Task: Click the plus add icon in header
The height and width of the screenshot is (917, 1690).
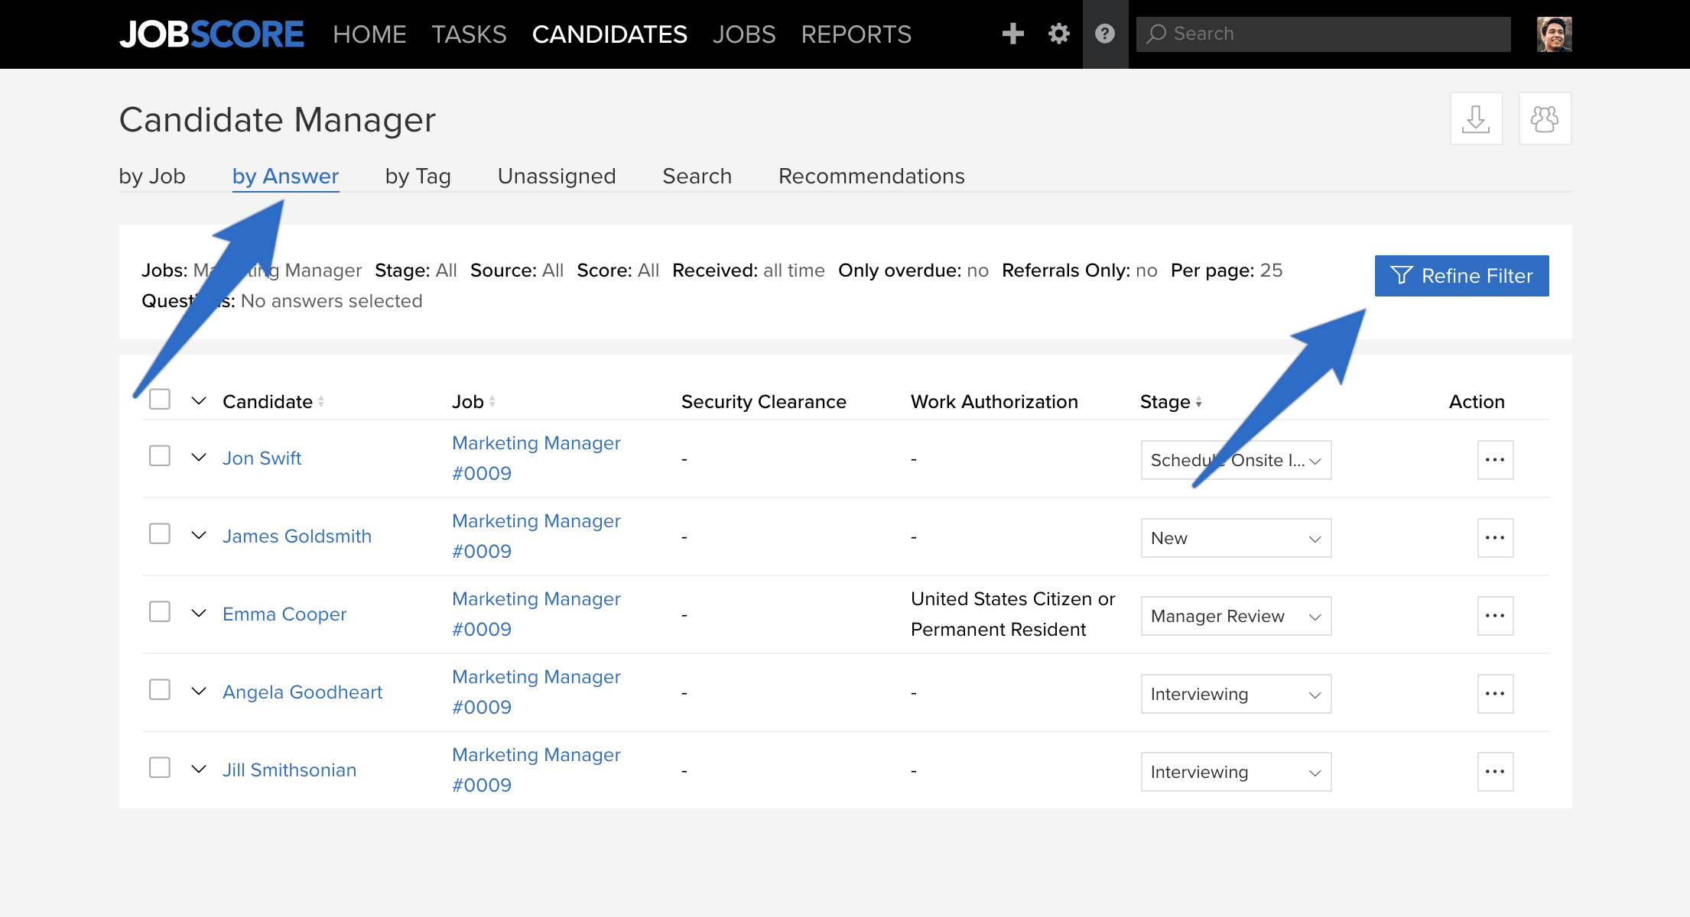Action: [x=1012, y=34]
